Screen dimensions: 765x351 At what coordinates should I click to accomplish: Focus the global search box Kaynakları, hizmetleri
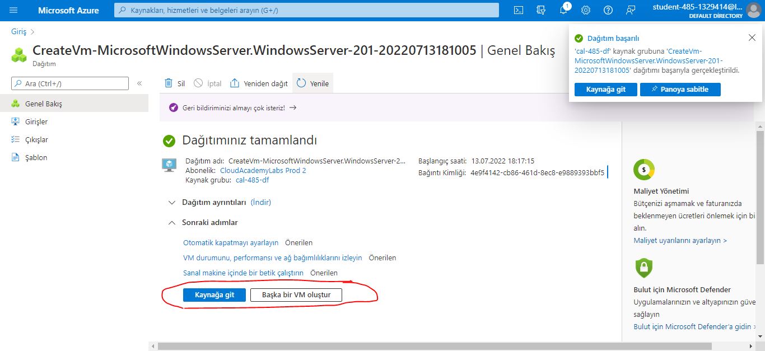pyautogui.click(x=306, y=10)
